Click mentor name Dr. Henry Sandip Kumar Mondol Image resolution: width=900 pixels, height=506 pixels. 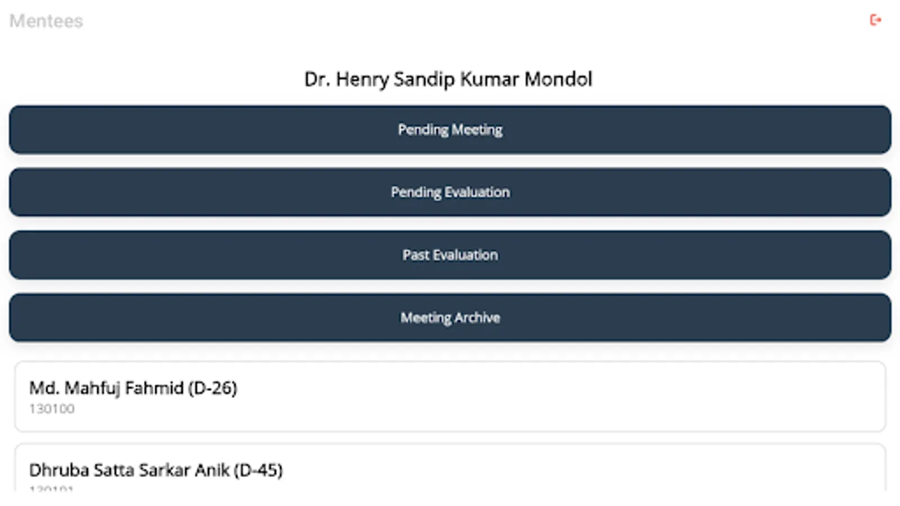click(x=448, y=79)
